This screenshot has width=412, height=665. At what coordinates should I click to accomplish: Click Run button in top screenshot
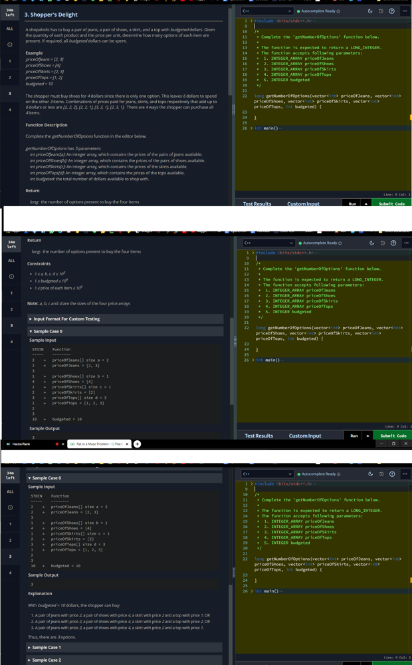tap(352, 204)
